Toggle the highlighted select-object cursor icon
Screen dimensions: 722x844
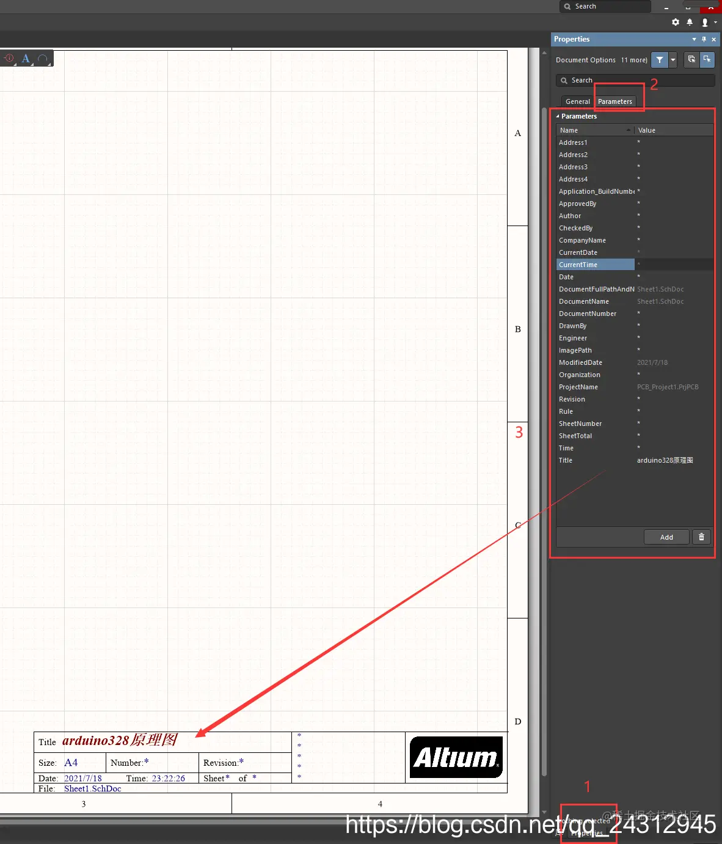tap(707, 59)
